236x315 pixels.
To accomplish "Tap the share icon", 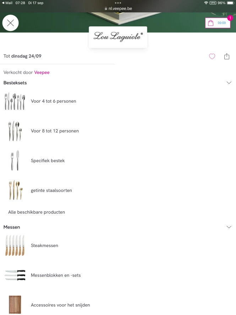I will 227,56.
